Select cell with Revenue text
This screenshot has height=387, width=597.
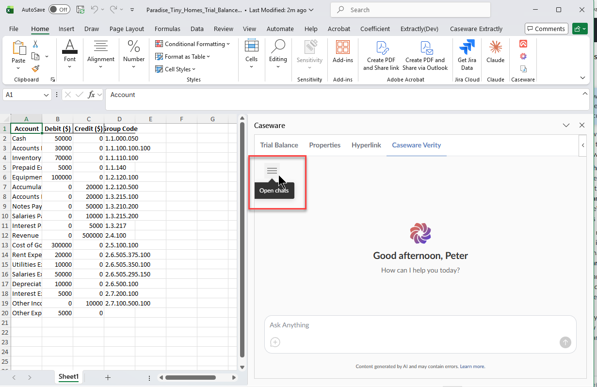tap(26, 235)
